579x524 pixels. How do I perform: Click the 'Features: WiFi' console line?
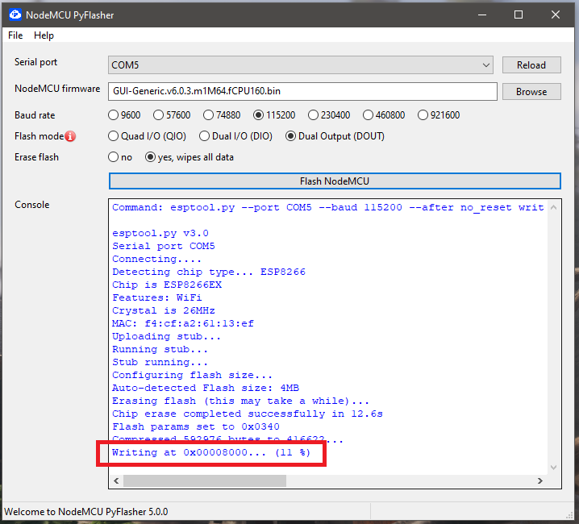(x=157, y=297)
